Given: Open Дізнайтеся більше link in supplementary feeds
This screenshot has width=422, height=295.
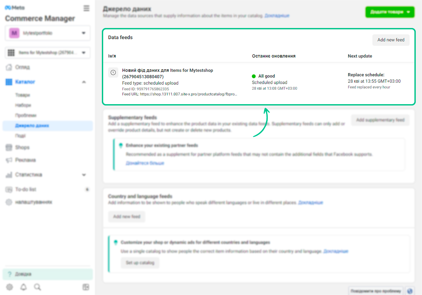Looking at the screenshot, I should coord(145,163).
